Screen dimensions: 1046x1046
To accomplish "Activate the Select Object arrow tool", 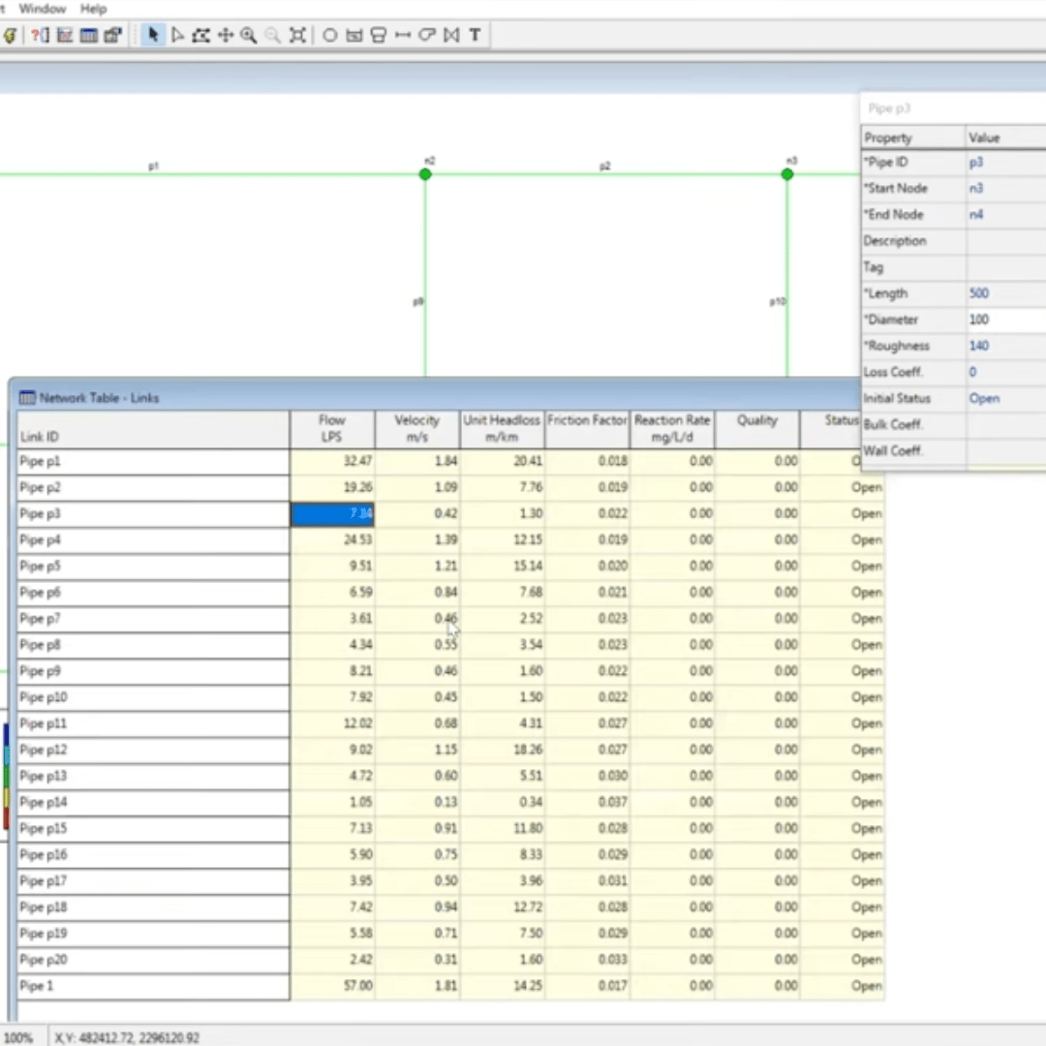I will [152, 35].
